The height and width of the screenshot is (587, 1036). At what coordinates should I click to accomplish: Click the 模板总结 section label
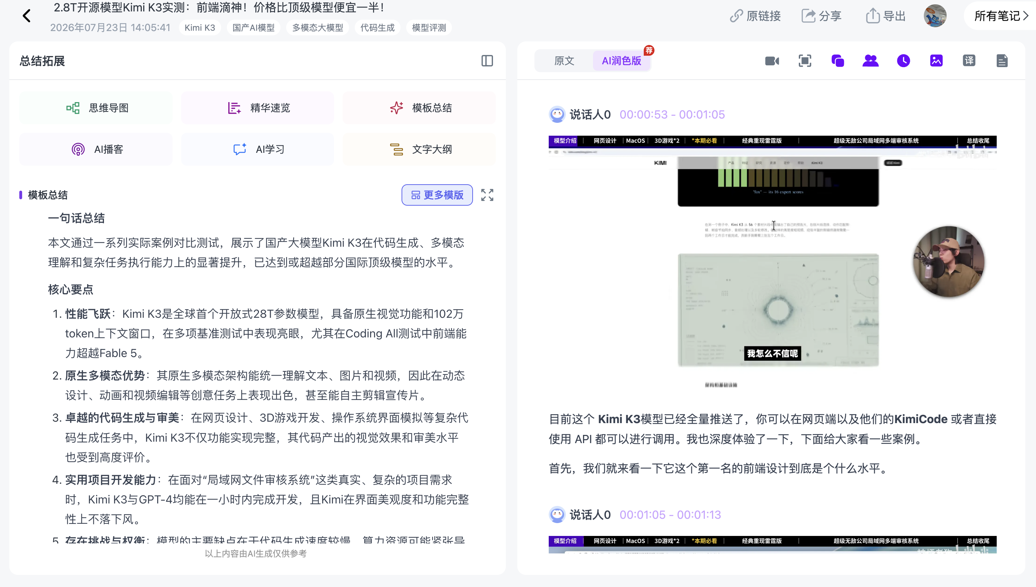[x=48, y=195]
